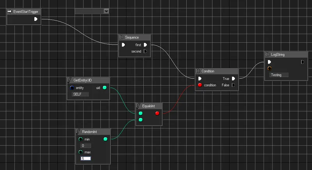
Task: Click the Condition True output pin
Action: (x=233, y=79)
